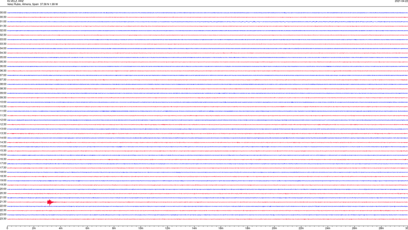Select the 12:00 time label
Screen dimensions: 408x230
(3, 120)
